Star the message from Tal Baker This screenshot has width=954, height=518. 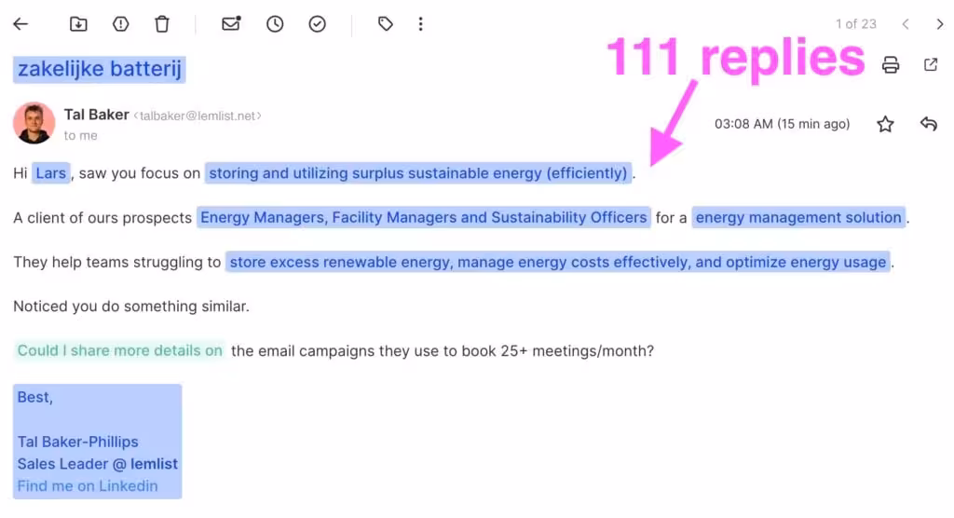point(885,124)
